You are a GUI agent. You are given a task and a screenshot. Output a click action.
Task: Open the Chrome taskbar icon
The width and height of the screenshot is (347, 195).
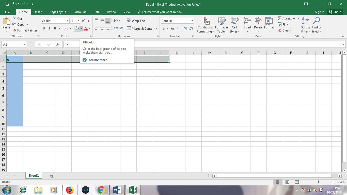click(x=101, y=190)
